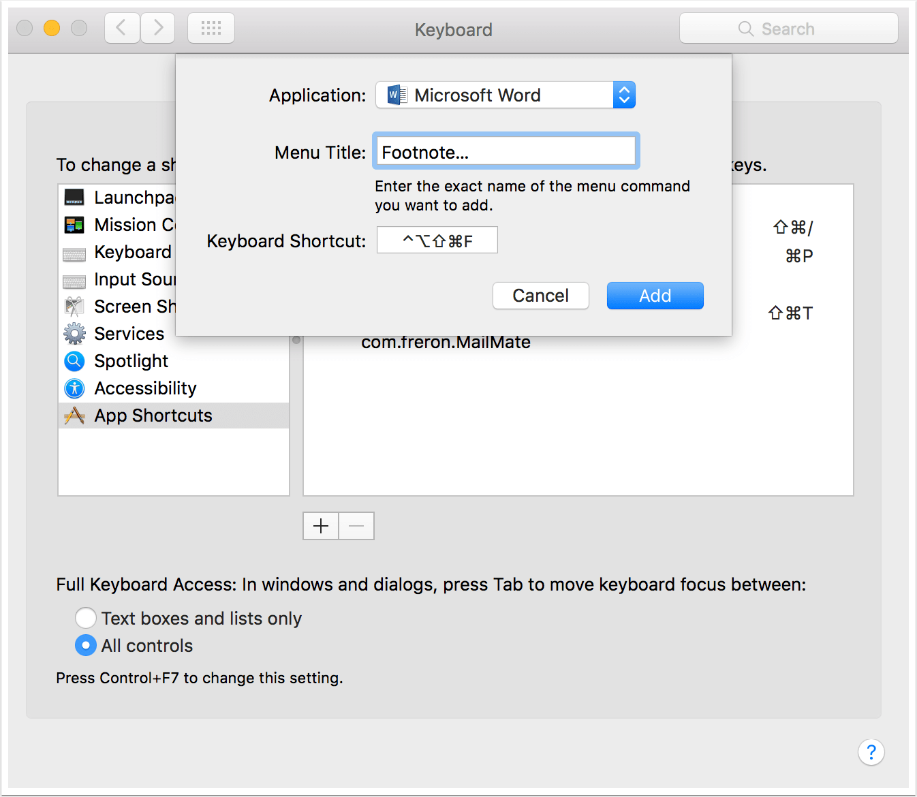
Task: Select Screen Shots in the category list
Action: click(x=118, y=307)
